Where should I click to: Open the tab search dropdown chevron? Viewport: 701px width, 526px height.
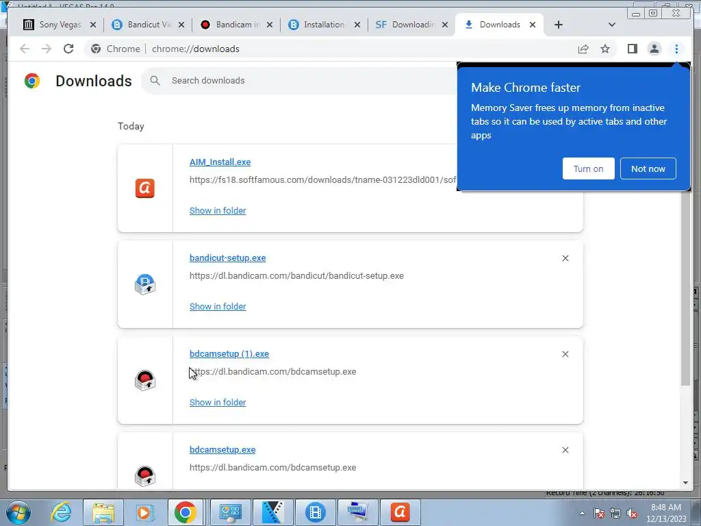point(612,25)
